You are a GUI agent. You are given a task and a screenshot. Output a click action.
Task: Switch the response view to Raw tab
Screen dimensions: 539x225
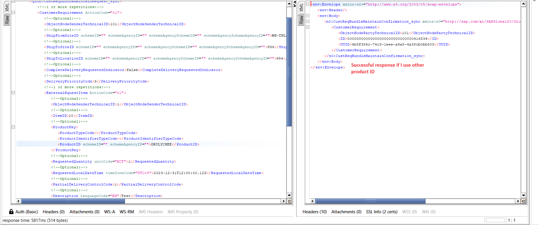click(x=301, y=19)
